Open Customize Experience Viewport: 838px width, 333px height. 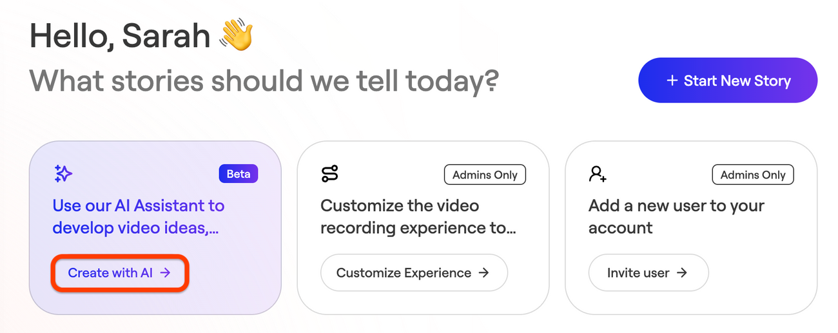414,273
